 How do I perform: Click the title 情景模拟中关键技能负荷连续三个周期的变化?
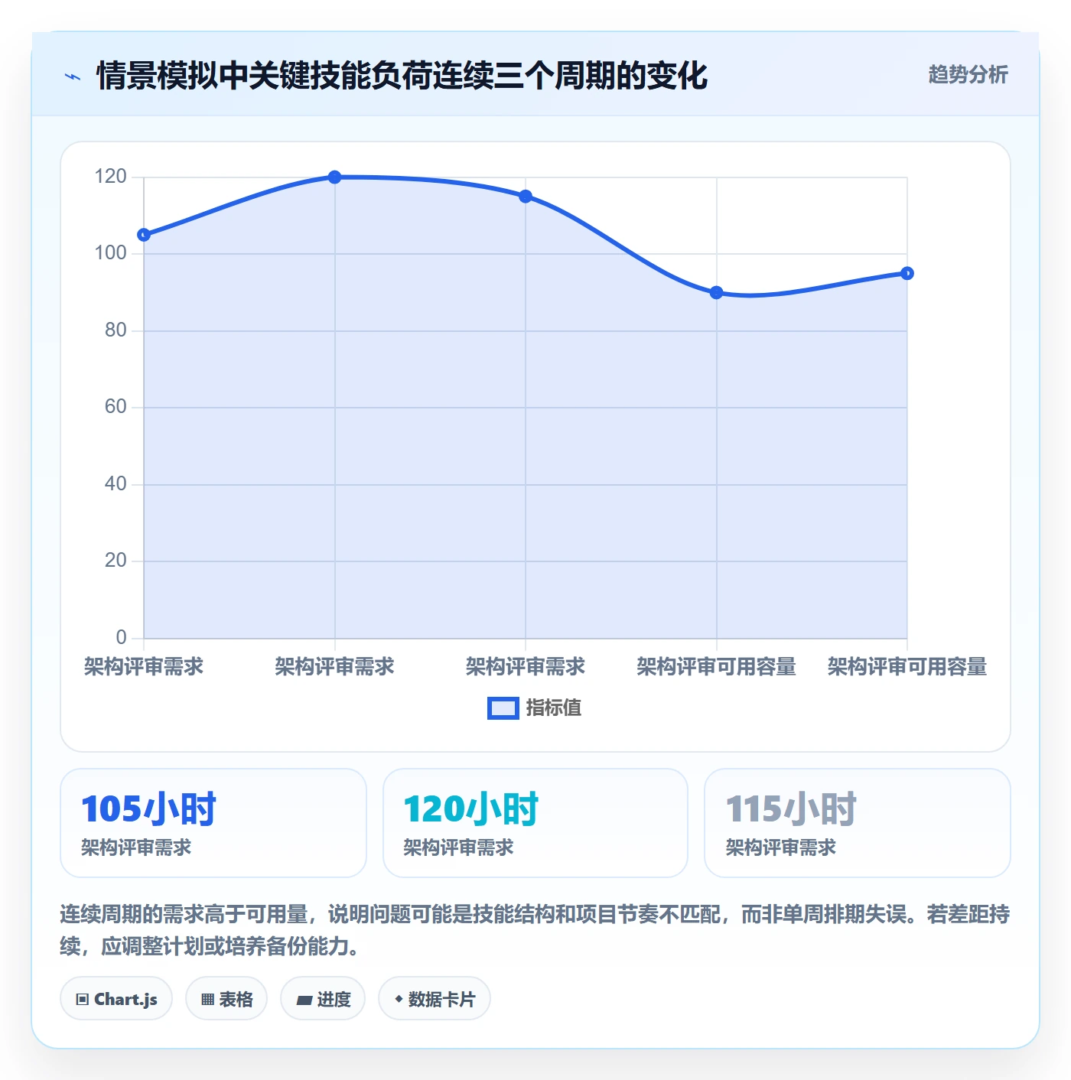tap(402, 76)
